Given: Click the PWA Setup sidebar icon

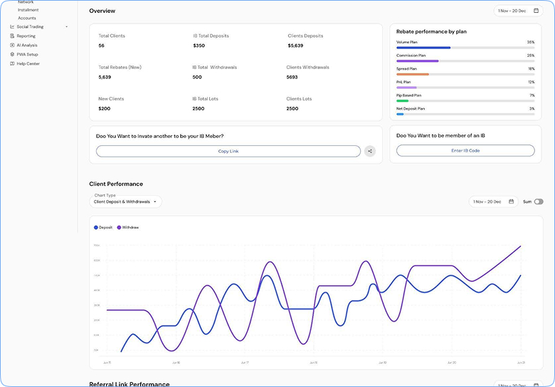Looking at the screenshot, I should tap(12, 54).
